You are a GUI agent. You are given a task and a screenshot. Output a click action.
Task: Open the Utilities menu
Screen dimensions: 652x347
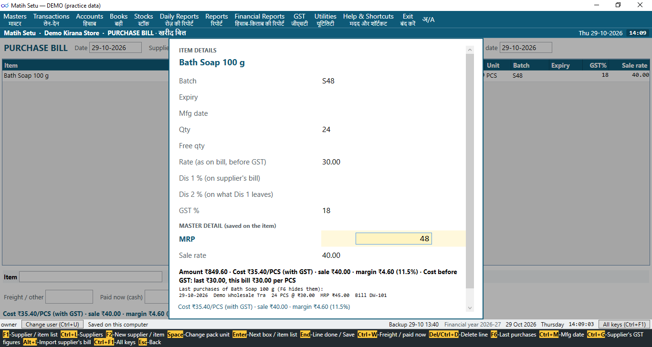[325, 20]
